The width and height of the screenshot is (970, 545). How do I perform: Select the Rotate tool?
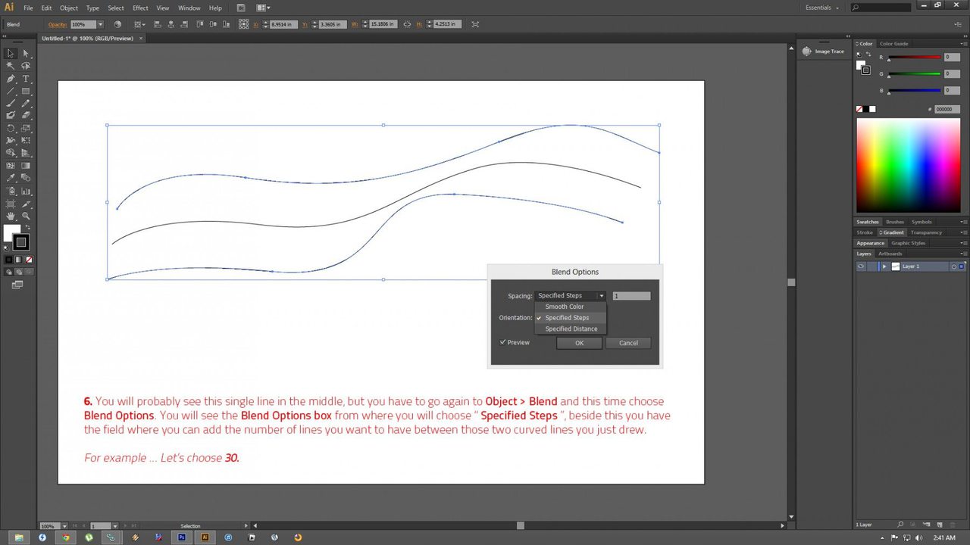(11, 128)
